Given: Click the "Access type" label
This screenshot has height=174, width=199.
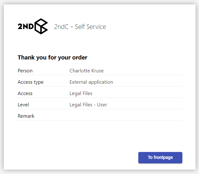Looking at the screenshot, I should (x=30, y=82).
